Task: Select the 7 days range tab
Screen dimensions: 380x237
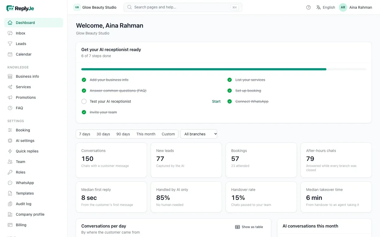Action: (85, 134)
